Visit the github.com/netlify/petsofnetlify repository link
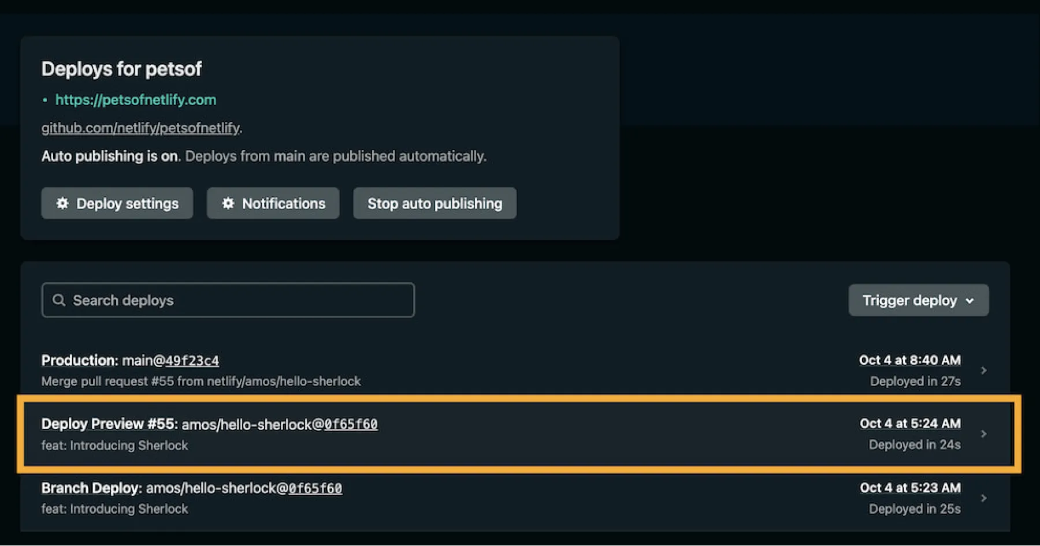Image resolution: width=1040 pixels, height=546 pixels. (140, 128)
